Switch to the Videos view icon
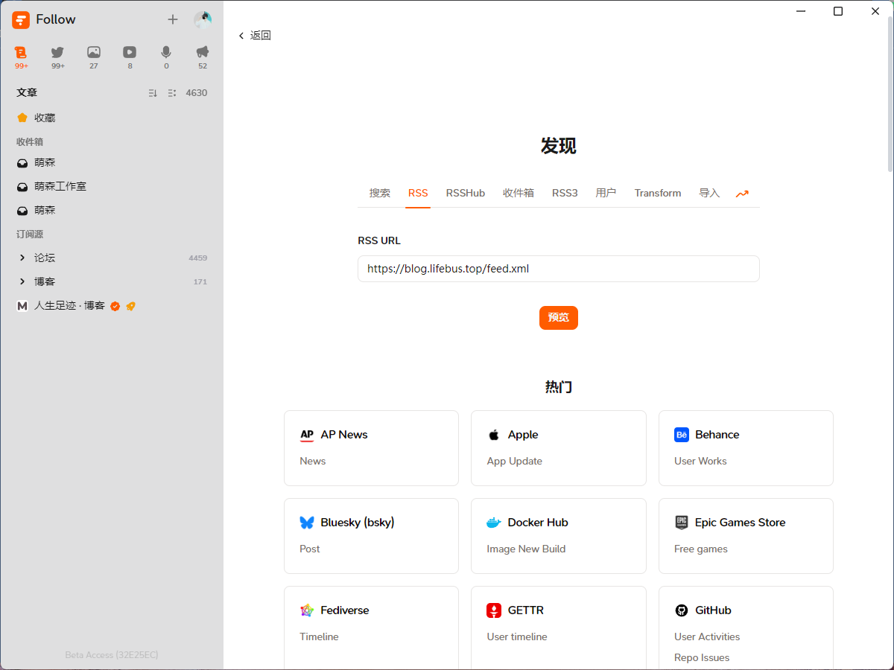894x670 pixels. (130, 53)
